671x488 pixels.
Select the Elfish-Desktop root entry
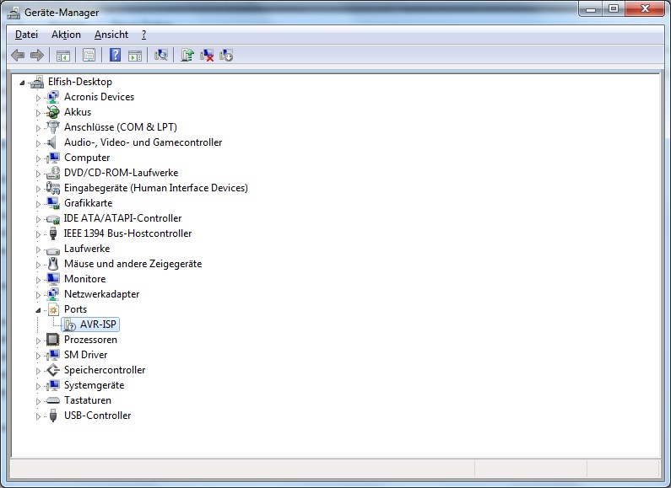click(x=80, y=82)
